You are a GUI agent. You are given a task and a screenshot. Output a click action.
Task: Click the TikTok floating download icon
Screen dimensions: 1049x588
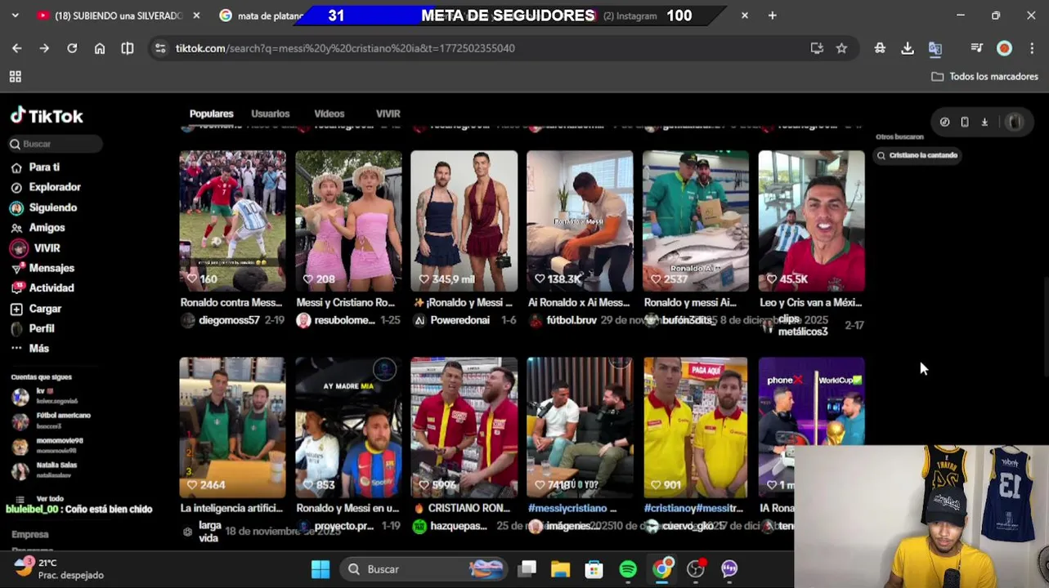click(984, 122)
